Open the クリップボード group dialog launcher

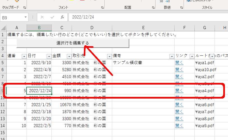25,8
